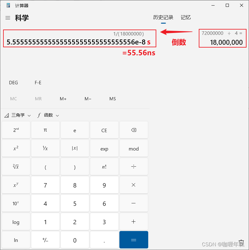Click the 科学 mode heading
The width and height of the screenshot is (249, 250).
click(x=22, y=18)
